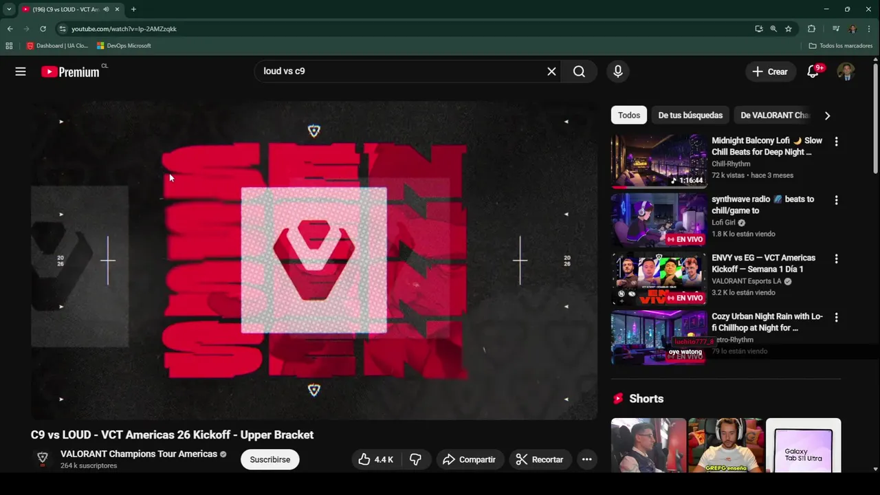This screenshot has width=880, height=495.
Task: Reload the YouTube page
Action: [x=43, y=29]
